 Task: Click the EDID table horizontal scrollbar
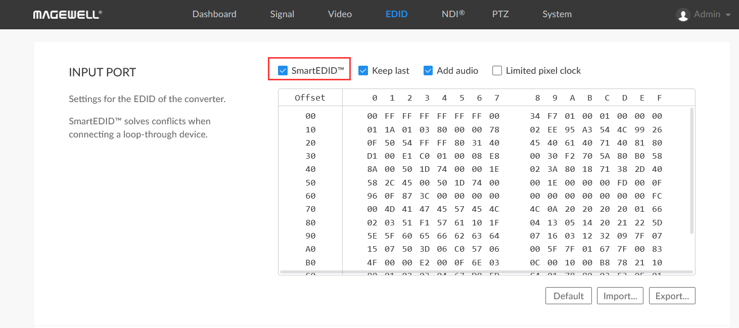[486, 272]
